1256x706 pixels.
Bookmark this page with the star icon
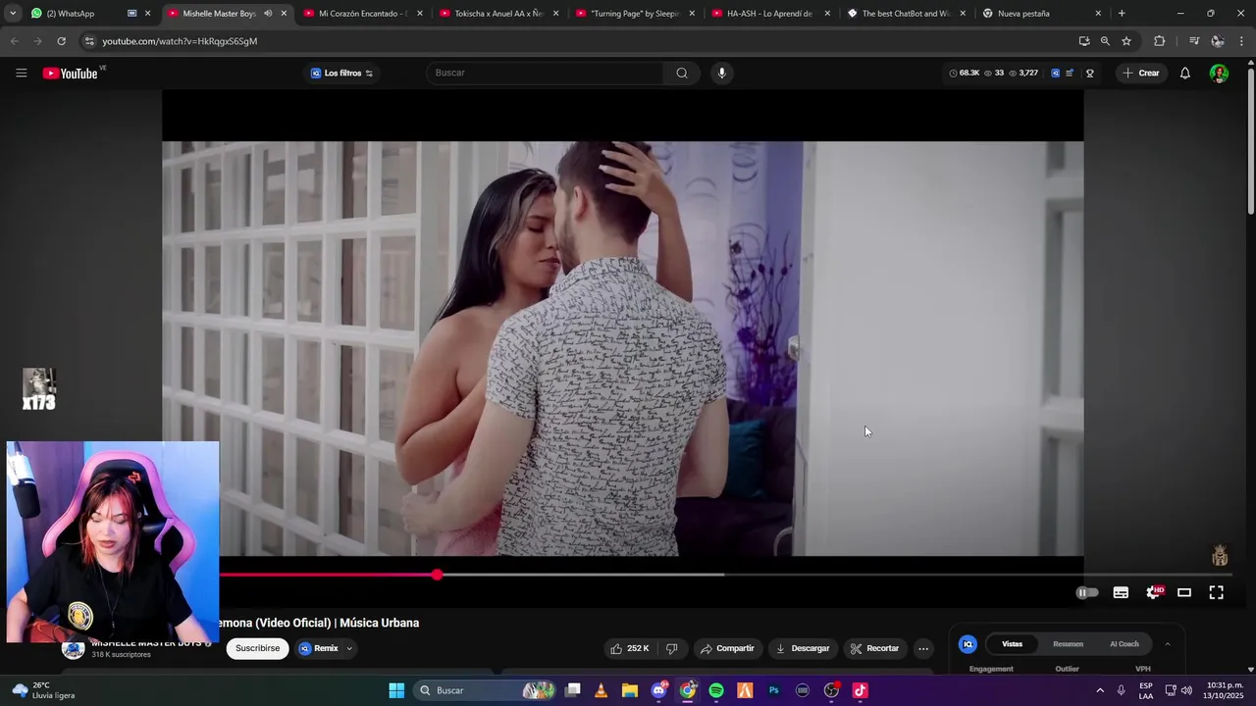point(1126,41)
